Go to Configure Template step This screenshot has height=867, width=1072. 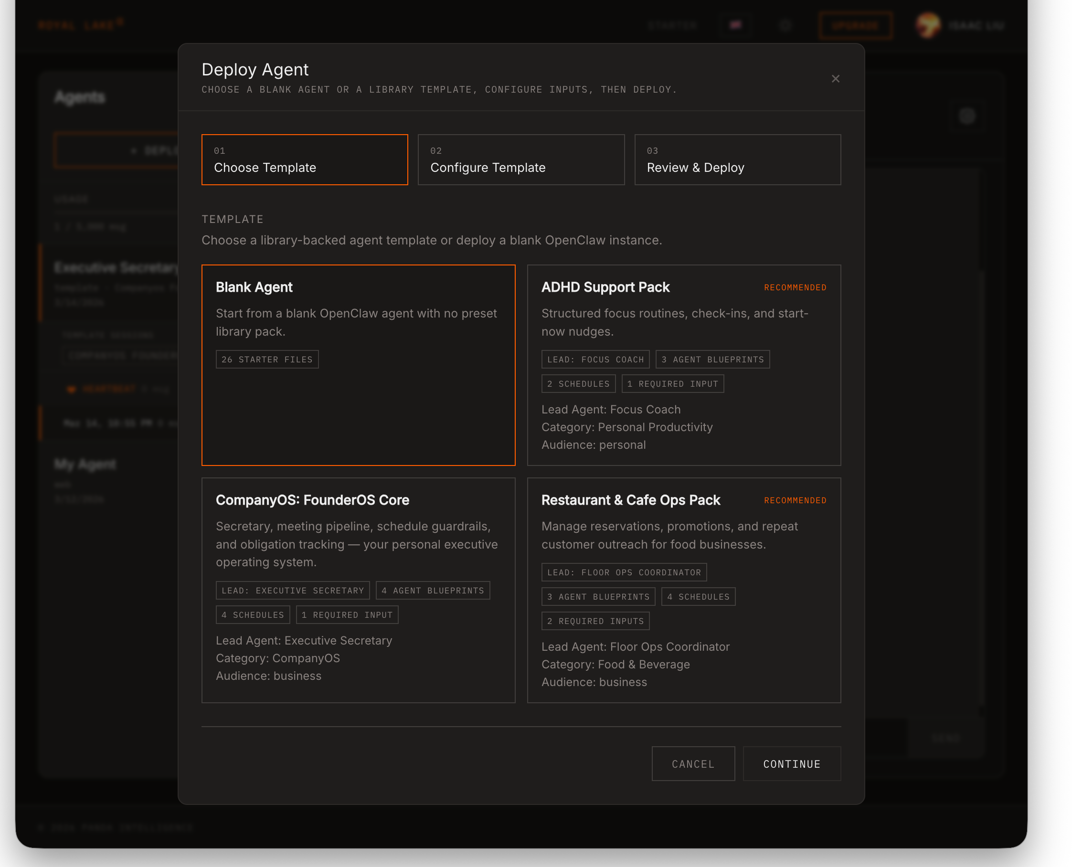tap(520, 159)
